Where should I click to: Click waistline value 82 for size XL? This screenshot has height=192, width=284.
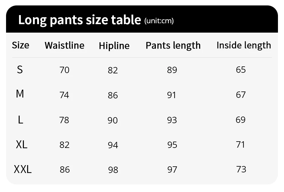[64, 145]
